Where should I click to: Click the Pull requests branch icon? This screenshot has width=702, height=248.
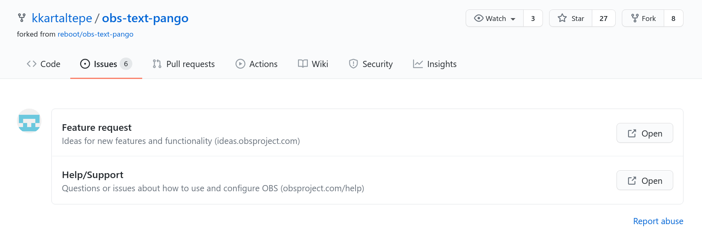click(x=157, y=64)
